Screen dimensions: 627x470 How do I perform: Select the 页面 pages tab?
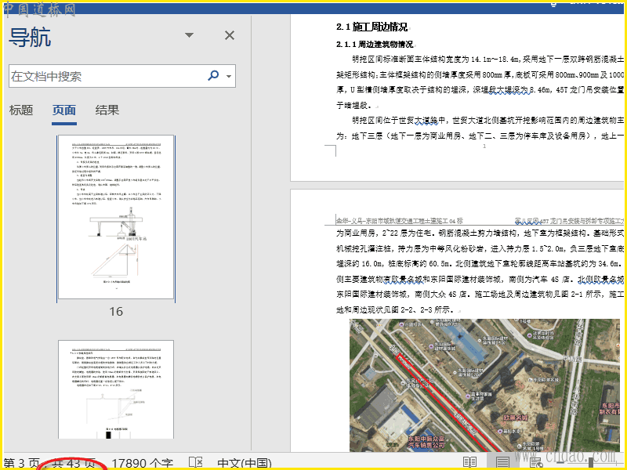coord(64,110)
